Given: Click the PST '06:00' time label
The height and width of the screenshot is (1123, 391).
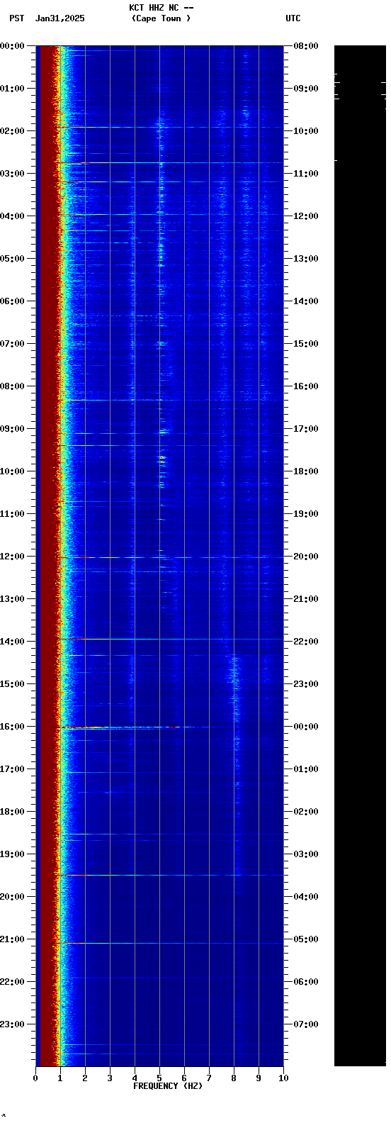Looking at the screenshot, I should point(13,301).
